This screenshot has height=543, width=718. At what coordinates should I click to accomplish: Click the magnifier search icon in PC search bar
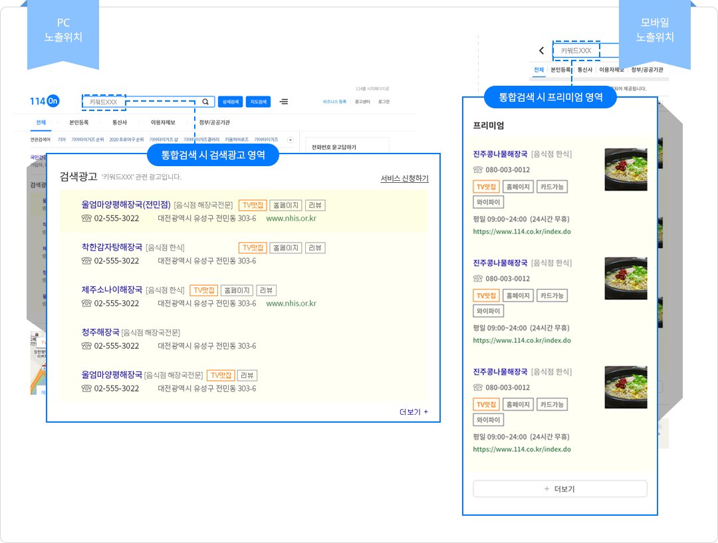coord(205,102)
